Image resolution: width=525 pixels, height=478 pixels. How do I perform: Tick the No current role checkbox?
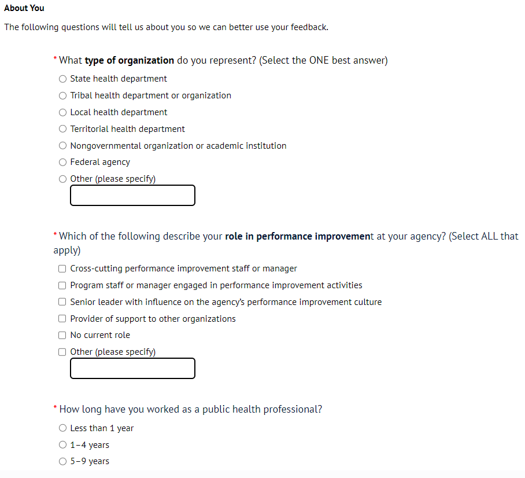62,335
